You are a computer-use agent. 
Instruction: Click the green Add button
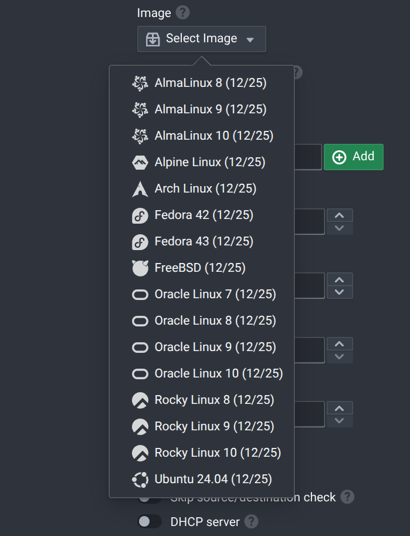pos(354,157)
